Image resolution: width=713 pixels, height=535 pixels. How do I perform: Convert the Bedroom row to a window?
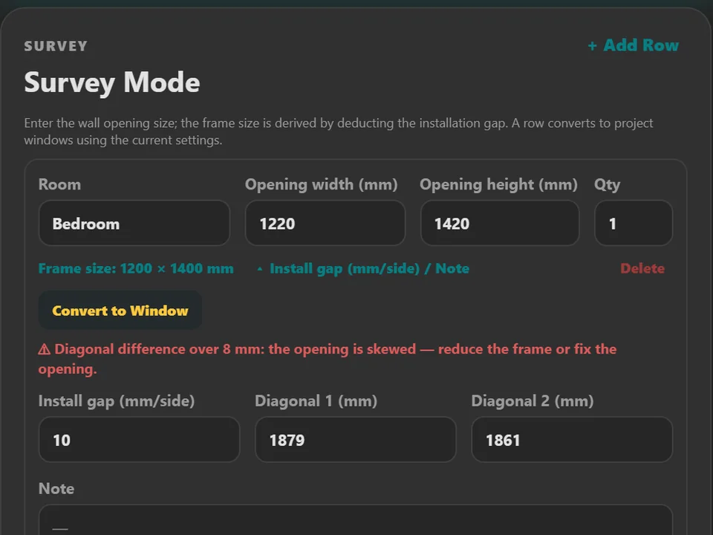[120, 311]
